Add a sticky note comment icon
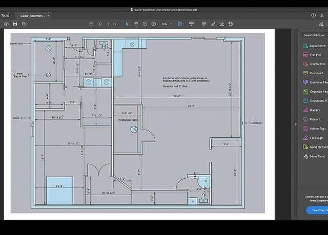The image size is (328, 235). 204,24
